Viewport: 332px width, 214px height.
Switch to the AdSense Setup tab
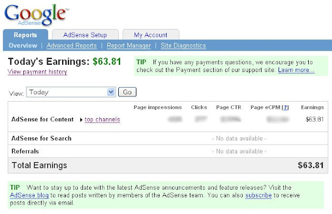pos(85,35)
